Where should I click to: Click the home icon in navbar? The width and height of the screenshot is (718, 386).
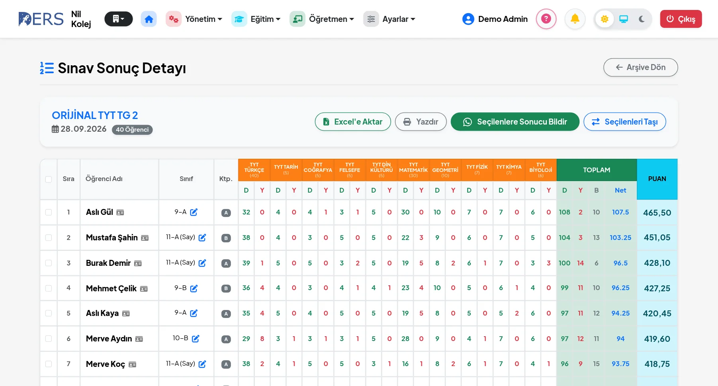(x=149, y=19)
